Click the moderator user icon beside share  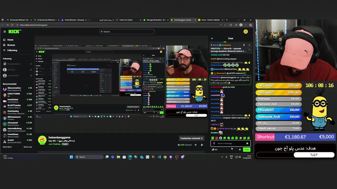click(x=202, y=145)
